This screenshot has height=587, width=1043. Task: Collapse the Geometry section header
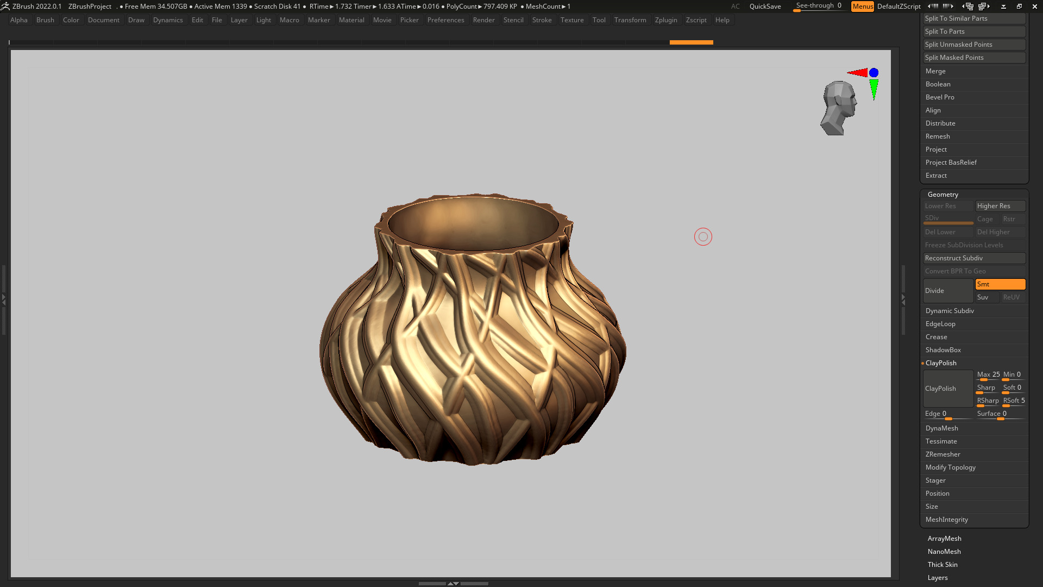coord(943,195)
